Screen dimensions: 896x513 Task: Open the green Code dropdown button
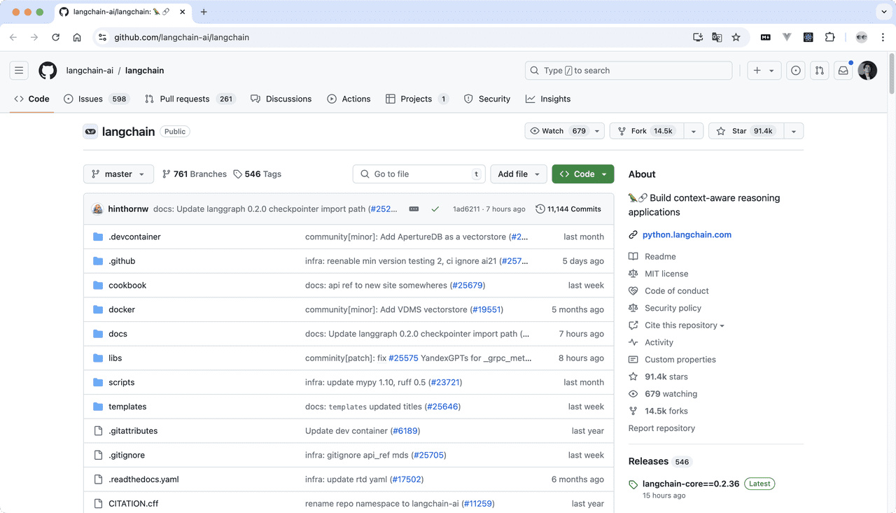(x=583, y=174)
